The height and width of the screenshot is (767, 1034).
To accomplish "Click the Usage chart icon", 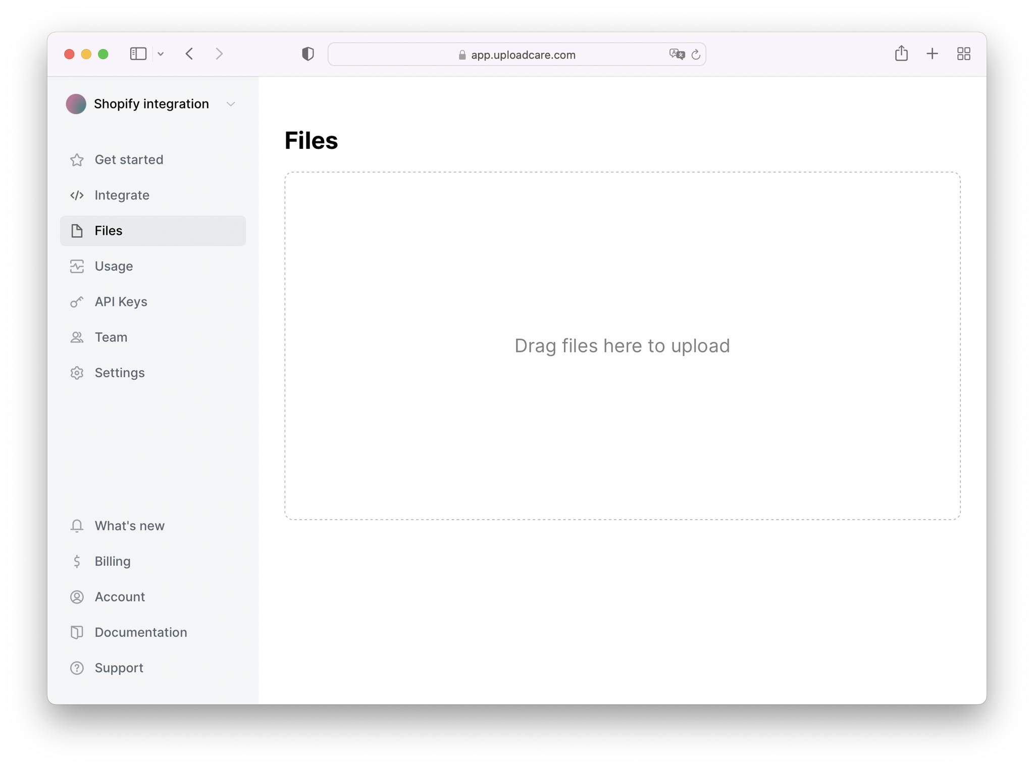I will [x=77, y=266].
